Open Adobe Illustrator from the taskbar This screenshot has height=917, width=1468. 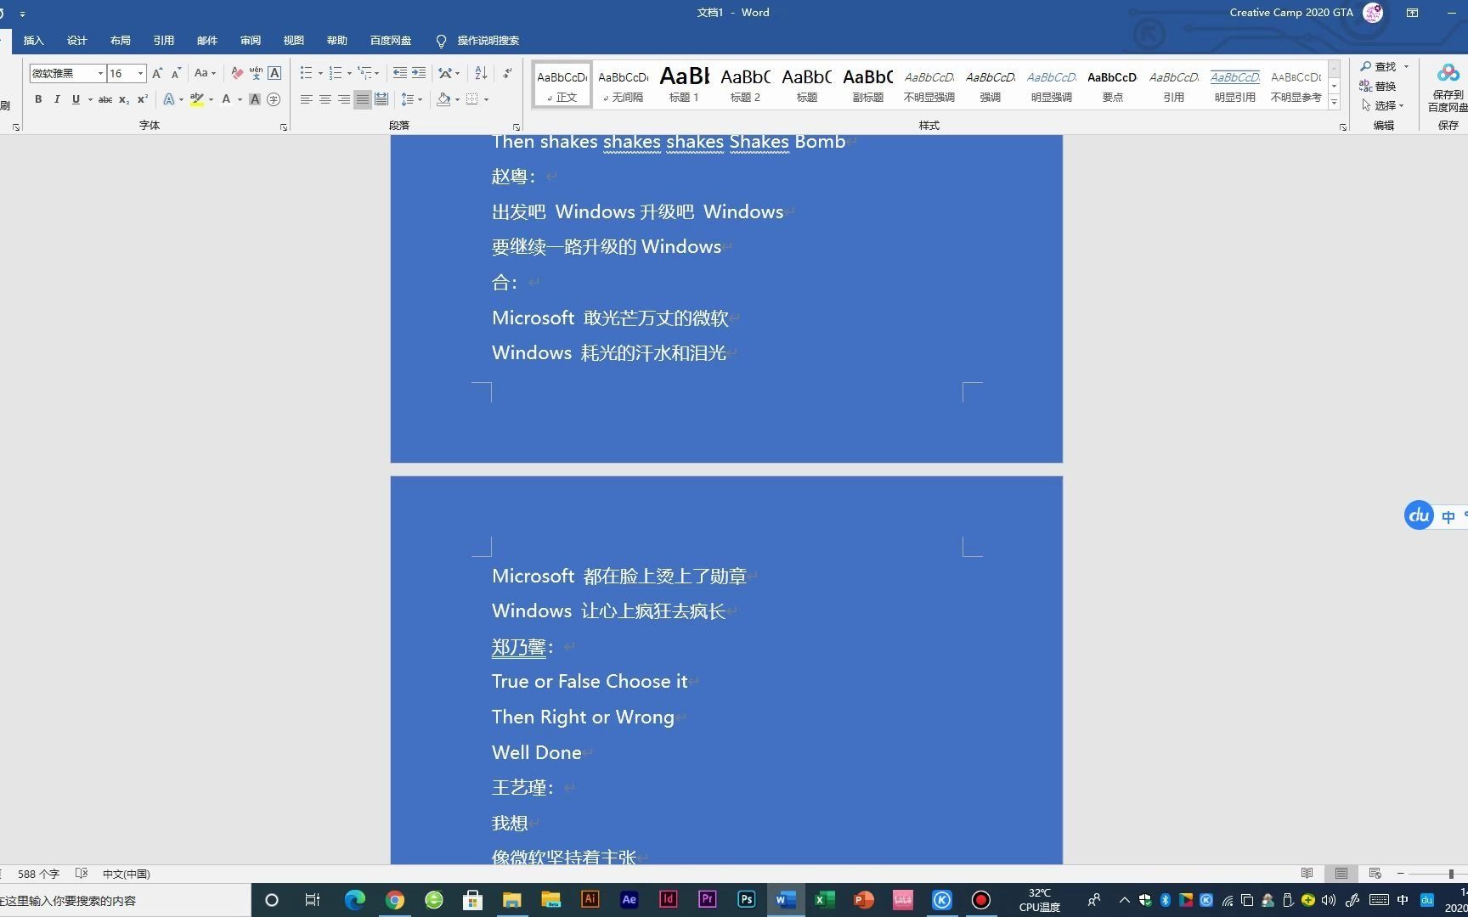(590, 900)
